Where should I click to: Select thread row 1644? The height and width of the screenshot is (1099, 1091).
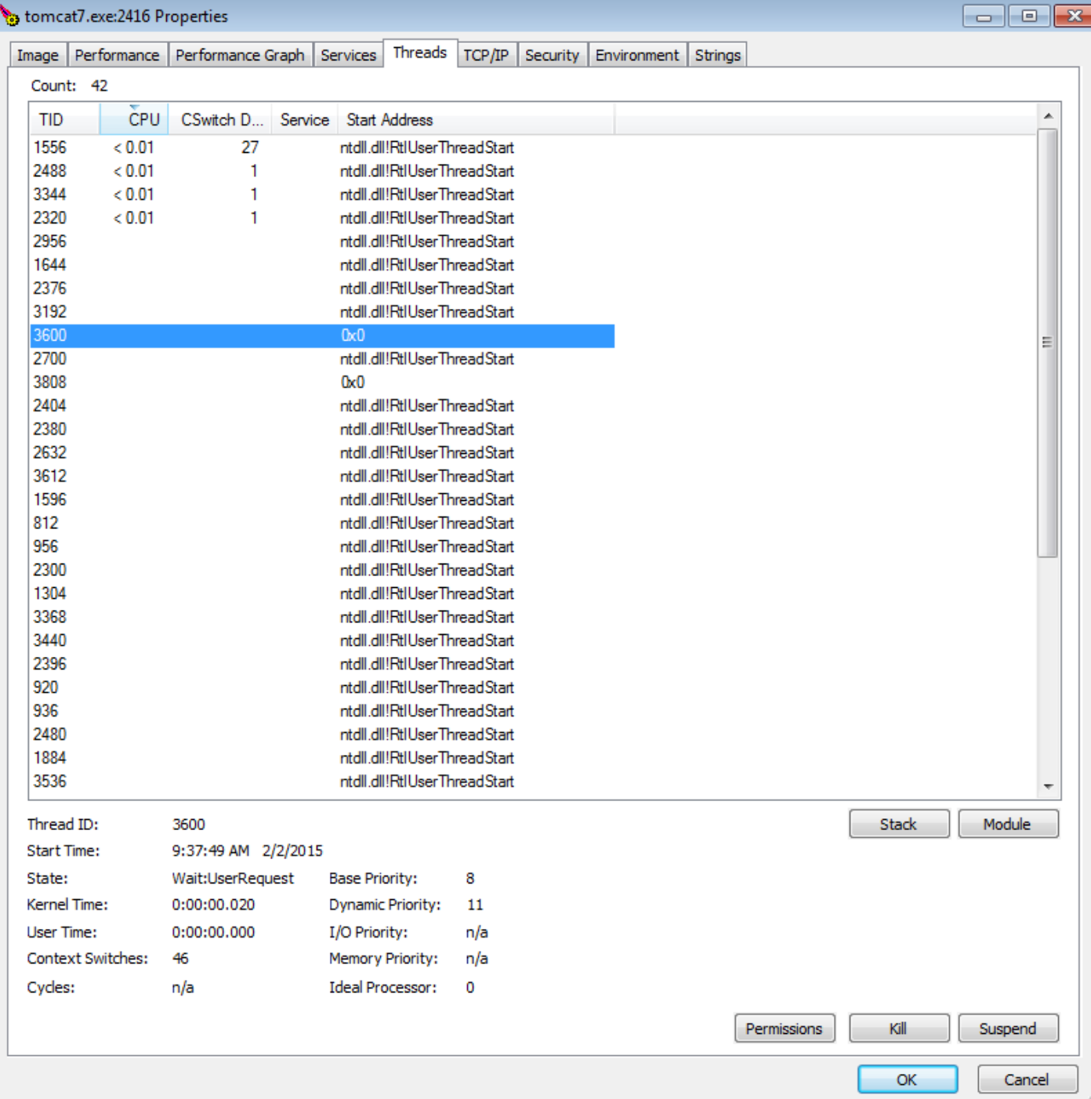(x=322, y=265)
